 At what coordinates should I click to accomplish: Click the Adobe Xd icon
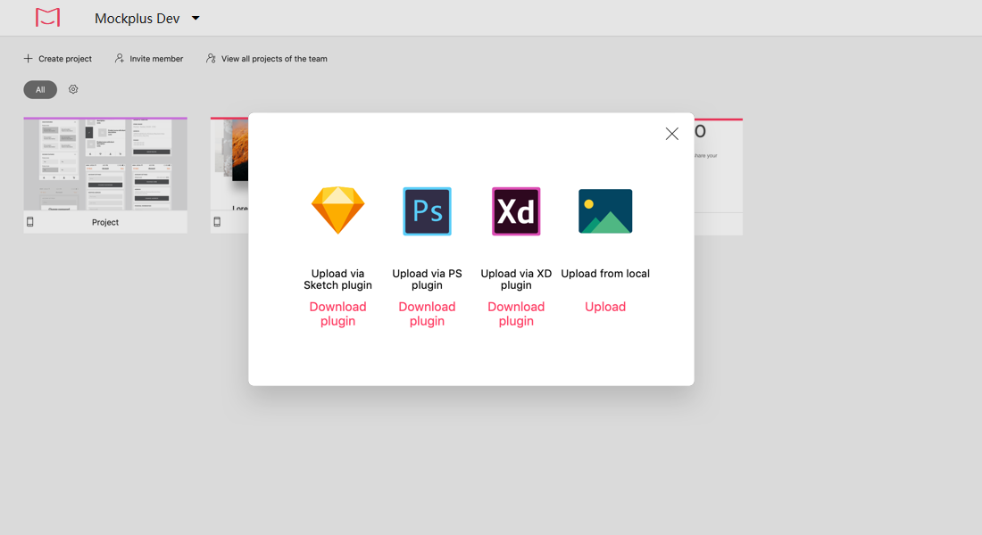click(x=516, y=211)
